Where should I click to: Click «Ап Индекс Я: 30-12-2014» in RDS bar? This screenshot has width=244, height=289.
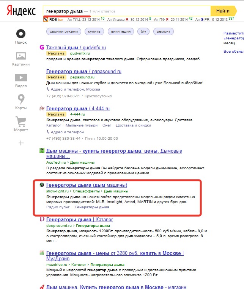point(128,19)
